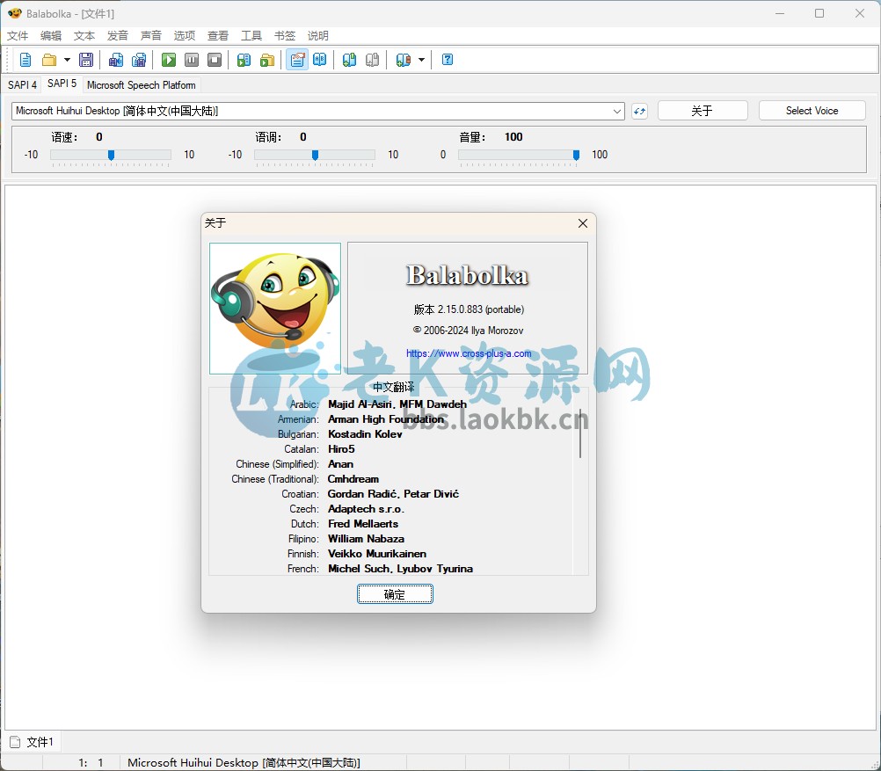Image resolution: width=881 pixels, height=771 pixels.
Task: Save the document with floppy disk icon
Action: point(86,60)
